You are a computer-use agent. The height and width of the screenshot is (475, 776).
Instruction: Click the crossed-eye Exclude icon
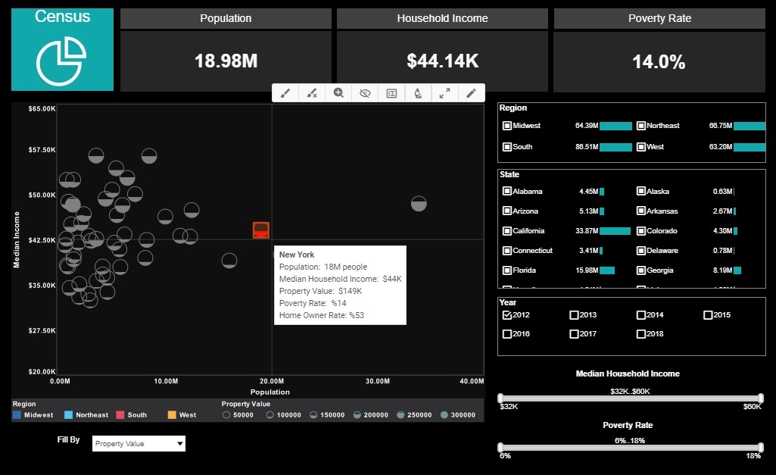tap(365, 93)
